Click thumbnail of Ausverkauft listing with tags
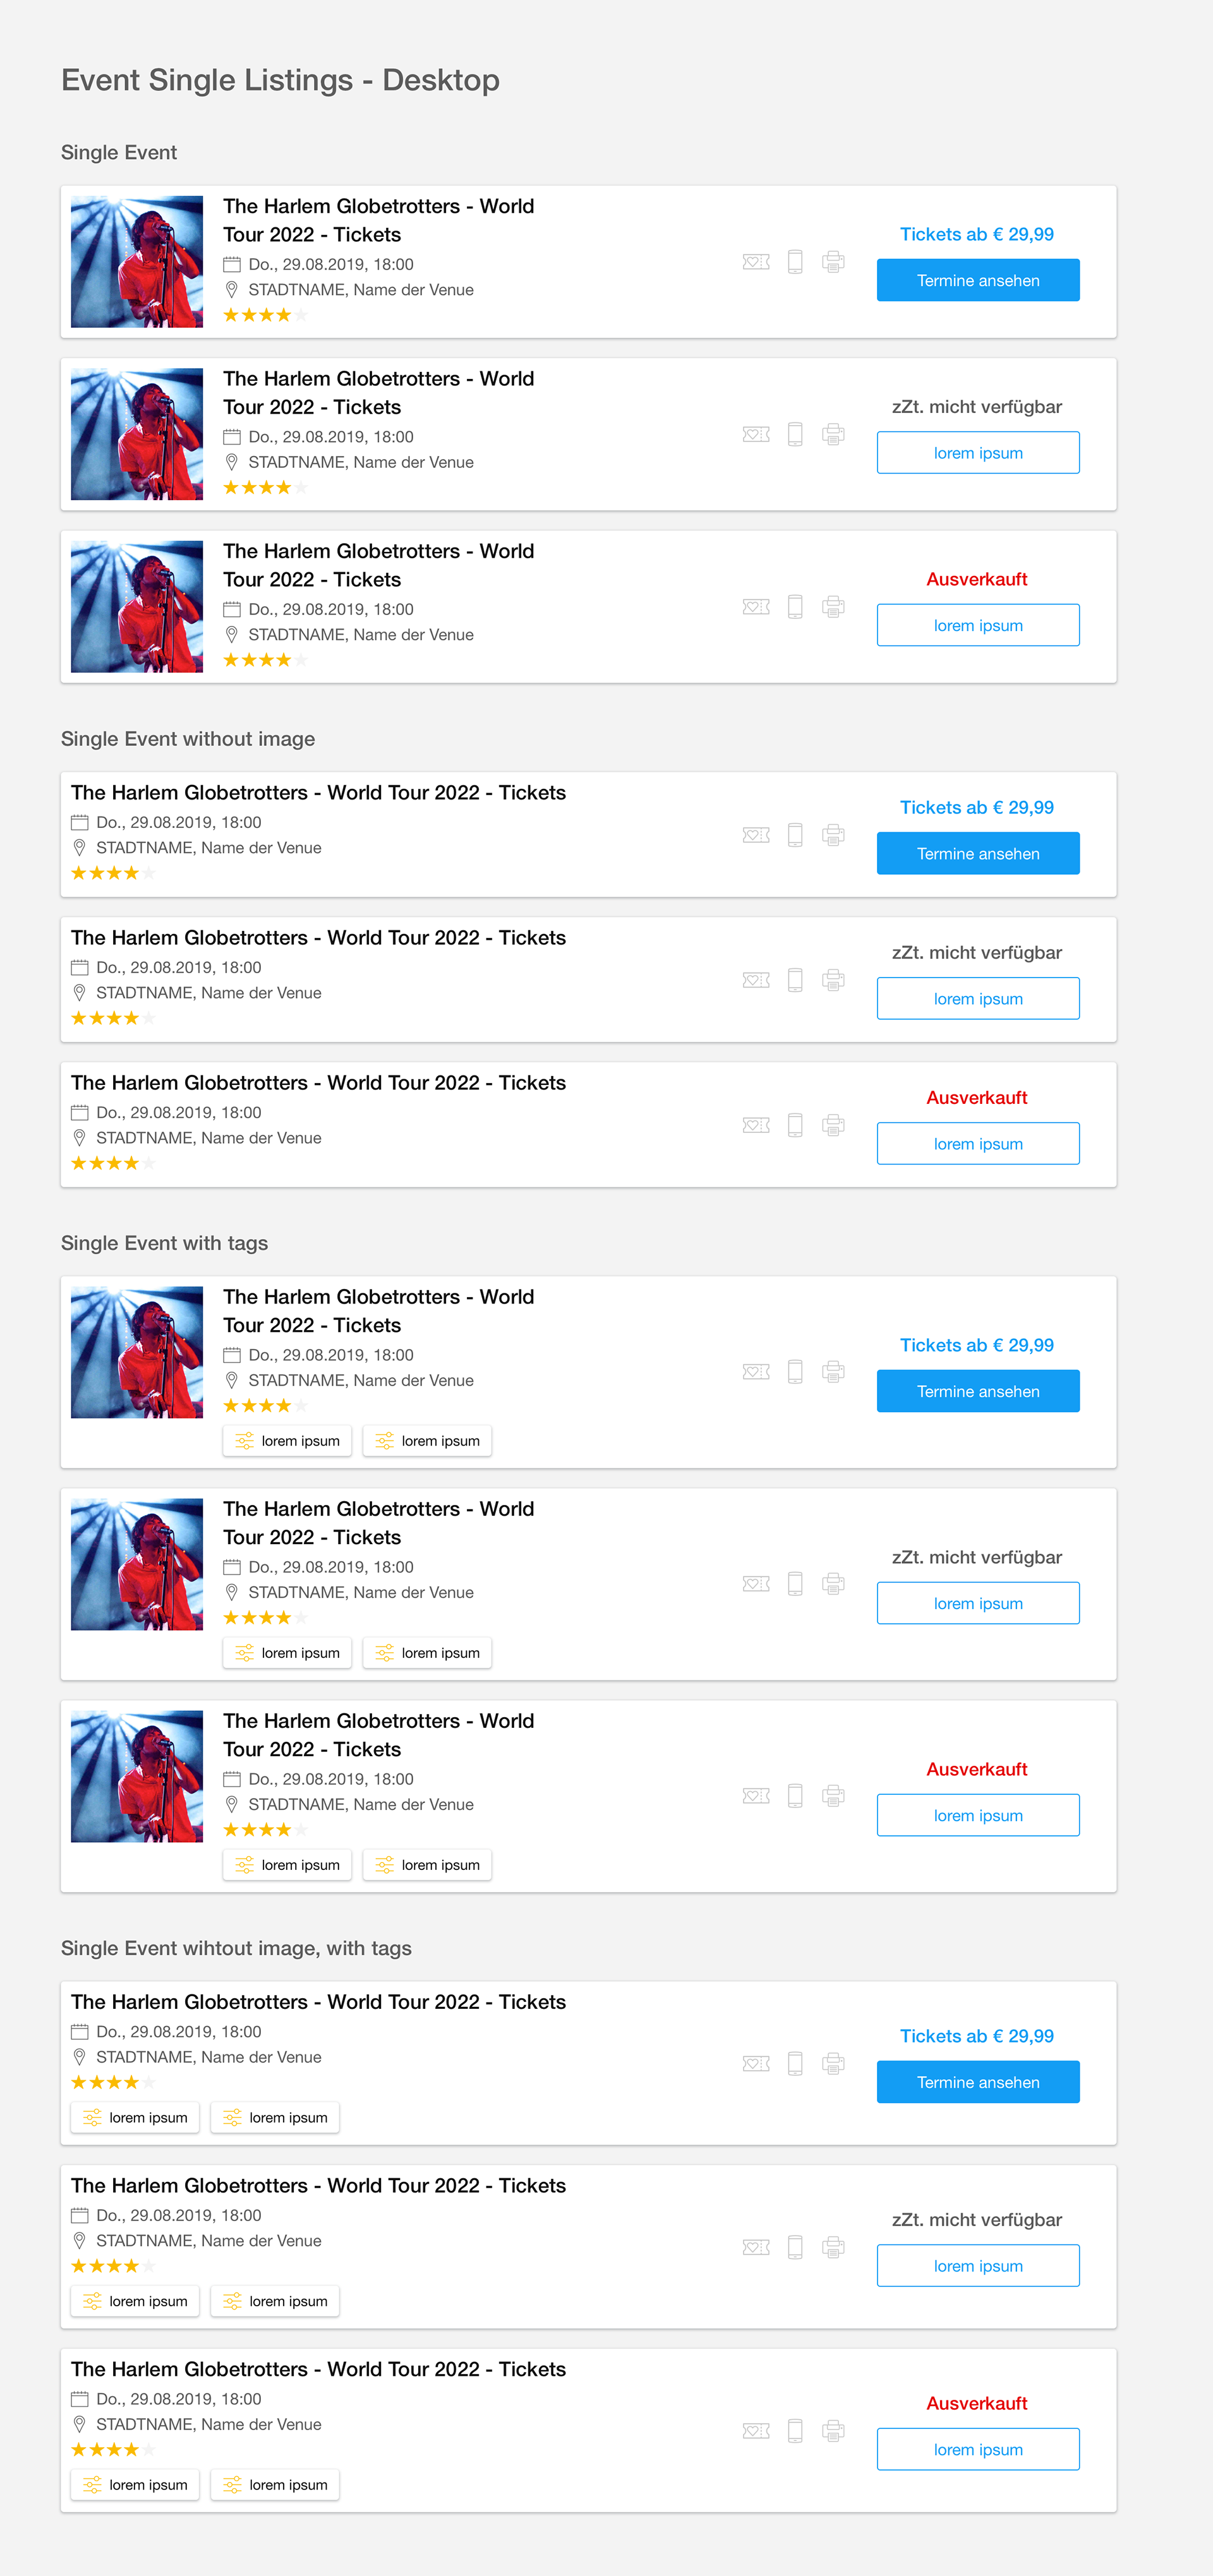The width and height of the screenshot is (1213, 2576). tap(137, 1777)
